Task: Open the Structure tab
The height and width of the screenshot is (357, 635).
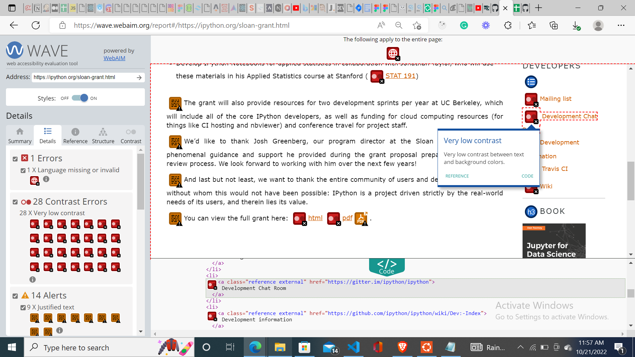Action: tap(103, 136)
